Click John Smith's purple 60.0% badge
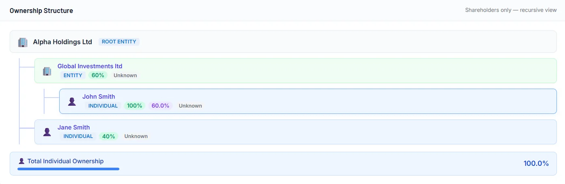This screenshot has width=565, height=184. point(160,106)
